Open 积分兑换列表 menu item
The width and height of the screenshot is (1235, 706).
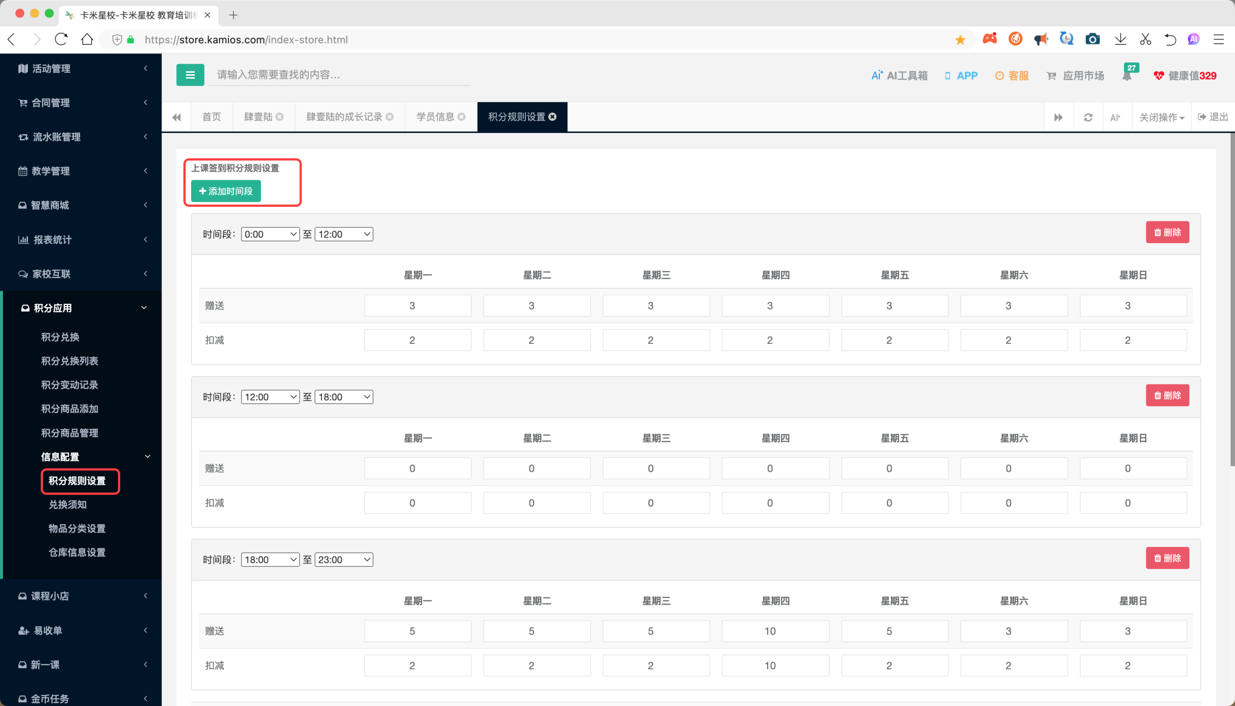[x=70, y=361]
